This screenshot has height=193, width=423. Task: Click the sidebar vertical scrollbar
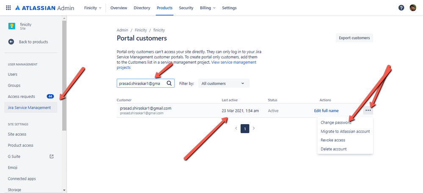click(64, 75)
